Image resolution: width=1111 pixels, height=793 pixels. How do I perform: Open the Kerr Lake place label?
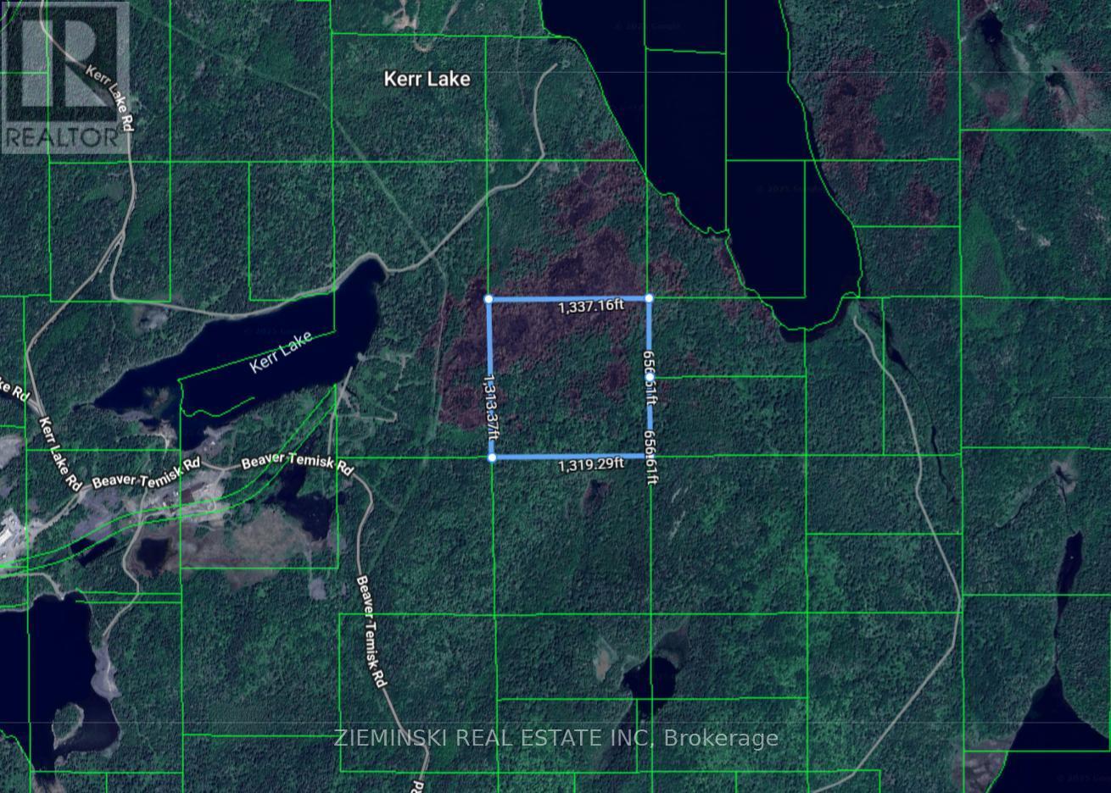(427, 79)
